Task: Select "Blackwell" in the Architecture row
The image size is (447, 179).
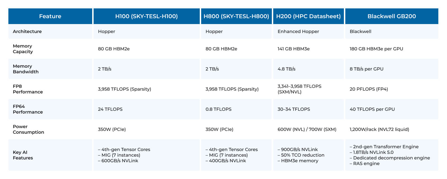Action: tap(360, 31)
